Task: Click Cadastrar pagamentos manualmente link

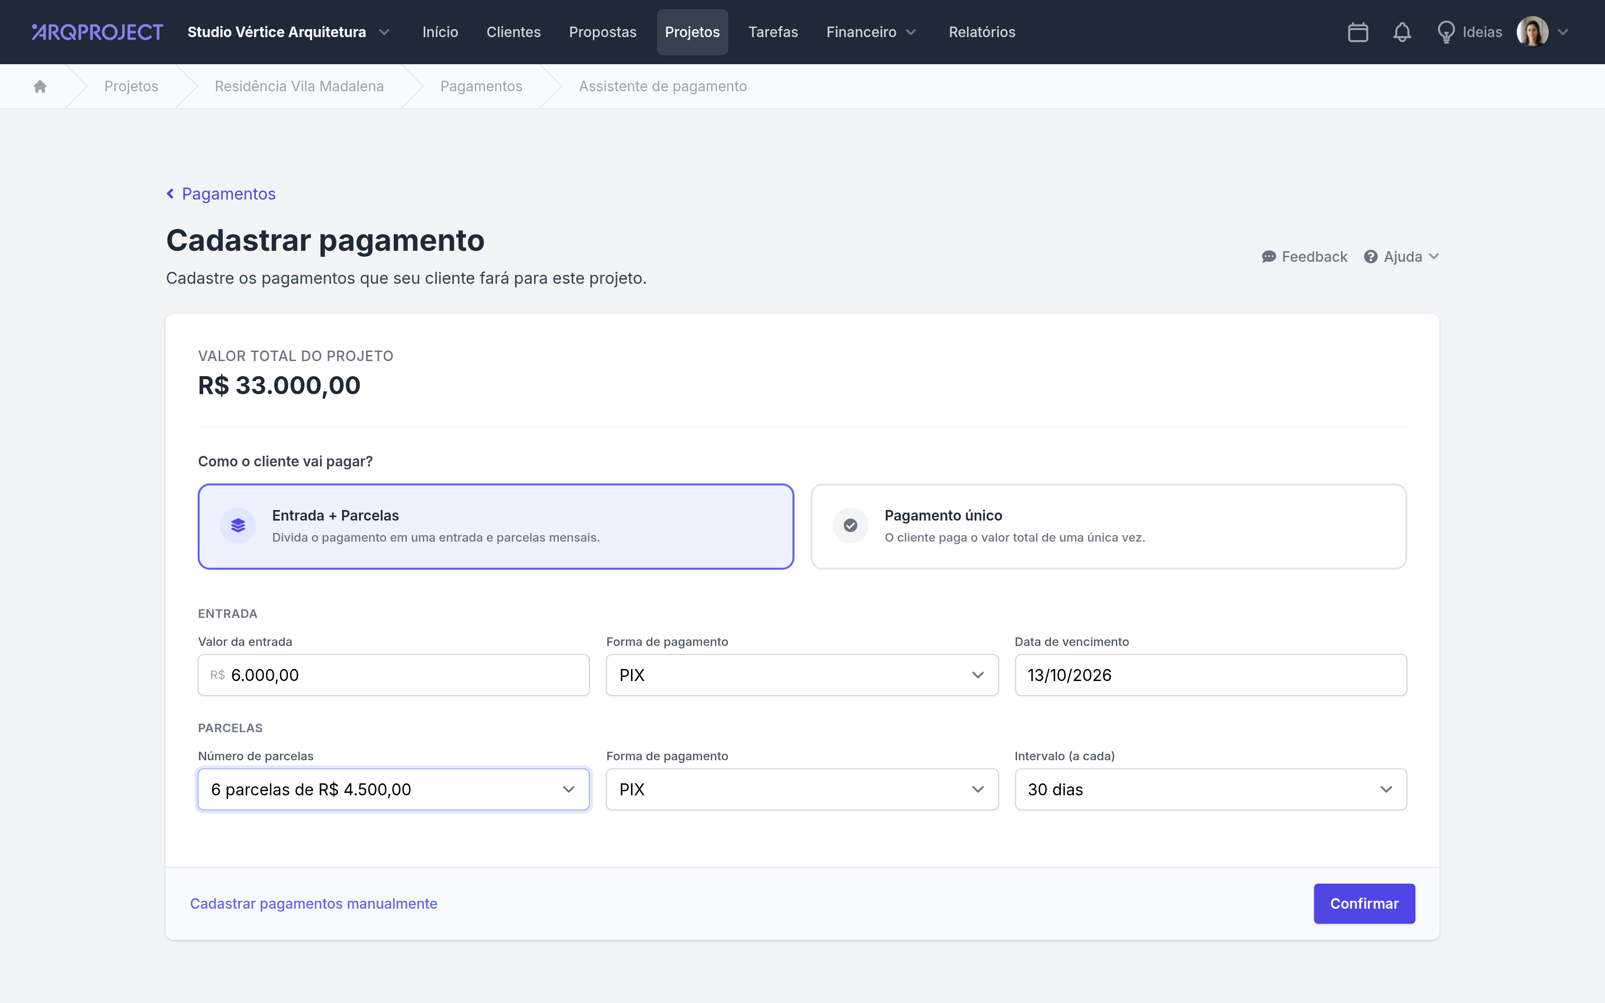Action: click(x=313, y=904)
